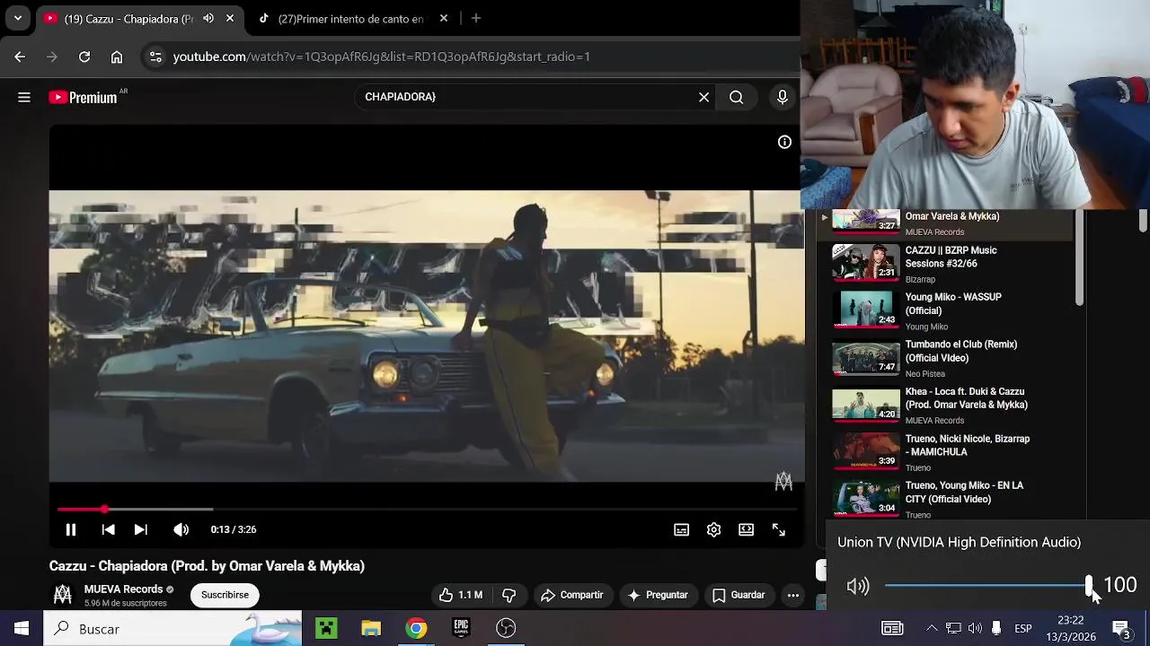
Task: Run the YouTube search magnifier button
Action: point(736,97)
